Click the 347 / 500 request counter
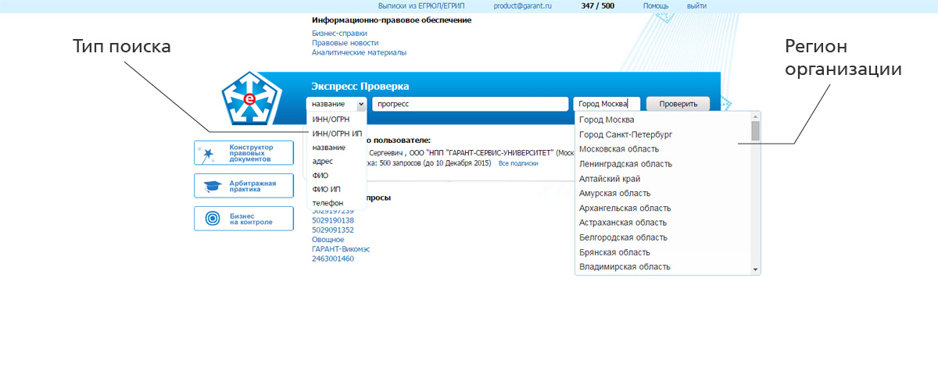Screen dimensions: 938x378 [x=598, y=5]
